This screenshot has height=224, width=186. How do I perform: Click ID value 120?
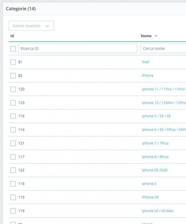point(21,89)
